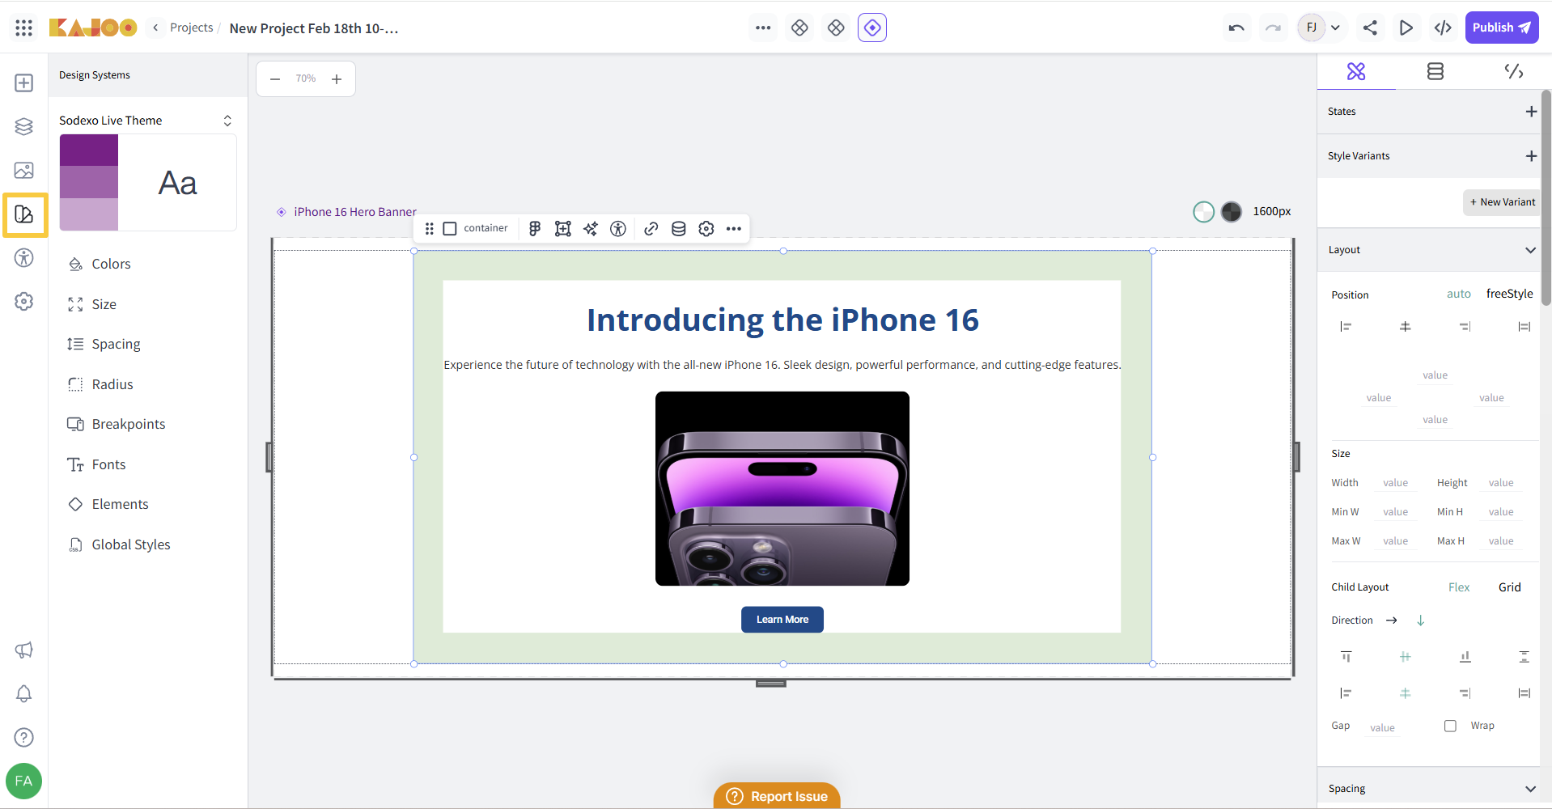The height and width of the screenshot is (809, 1552).
Task: Open the code view icon in top bar
Action: coord(1443,28)
